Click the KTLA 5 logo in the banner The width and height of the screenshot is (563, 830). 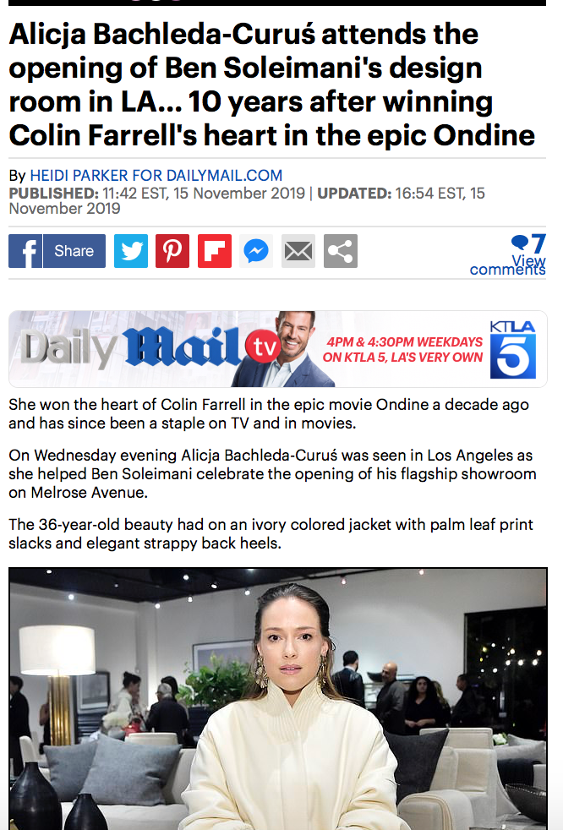(x=512, y=349)
